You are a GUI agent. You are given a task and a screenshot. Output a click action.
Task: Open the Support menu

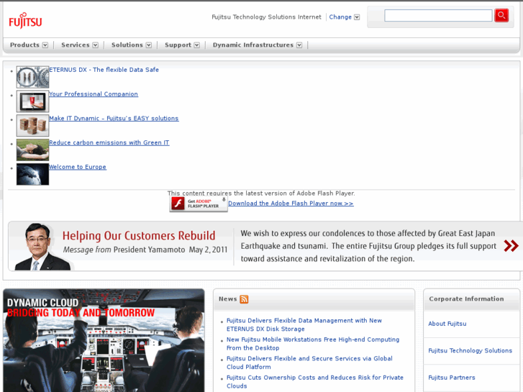pos(178,45)
